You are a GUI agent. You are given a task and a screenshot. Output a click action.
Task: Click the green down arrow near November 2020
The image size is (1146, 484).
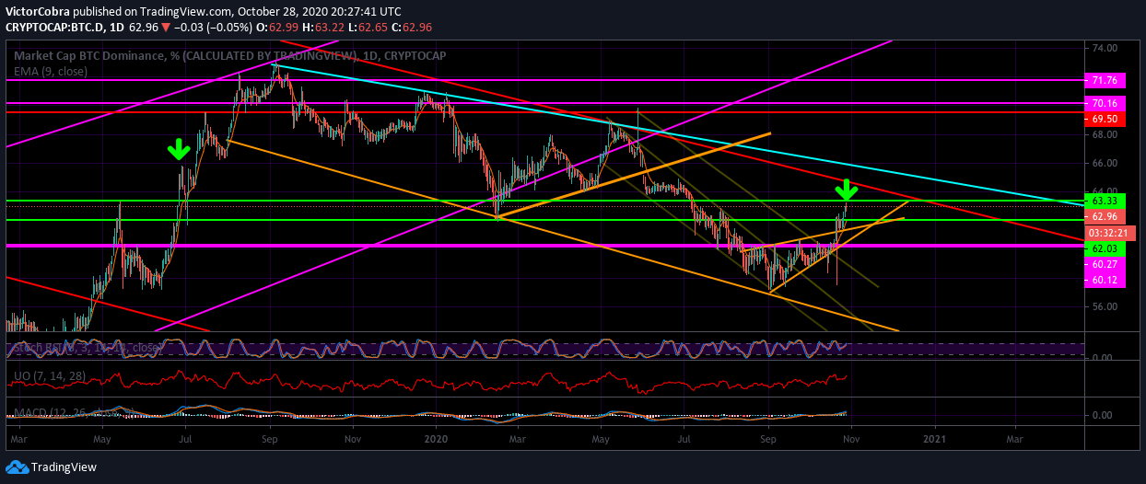(x=847, y=190)
